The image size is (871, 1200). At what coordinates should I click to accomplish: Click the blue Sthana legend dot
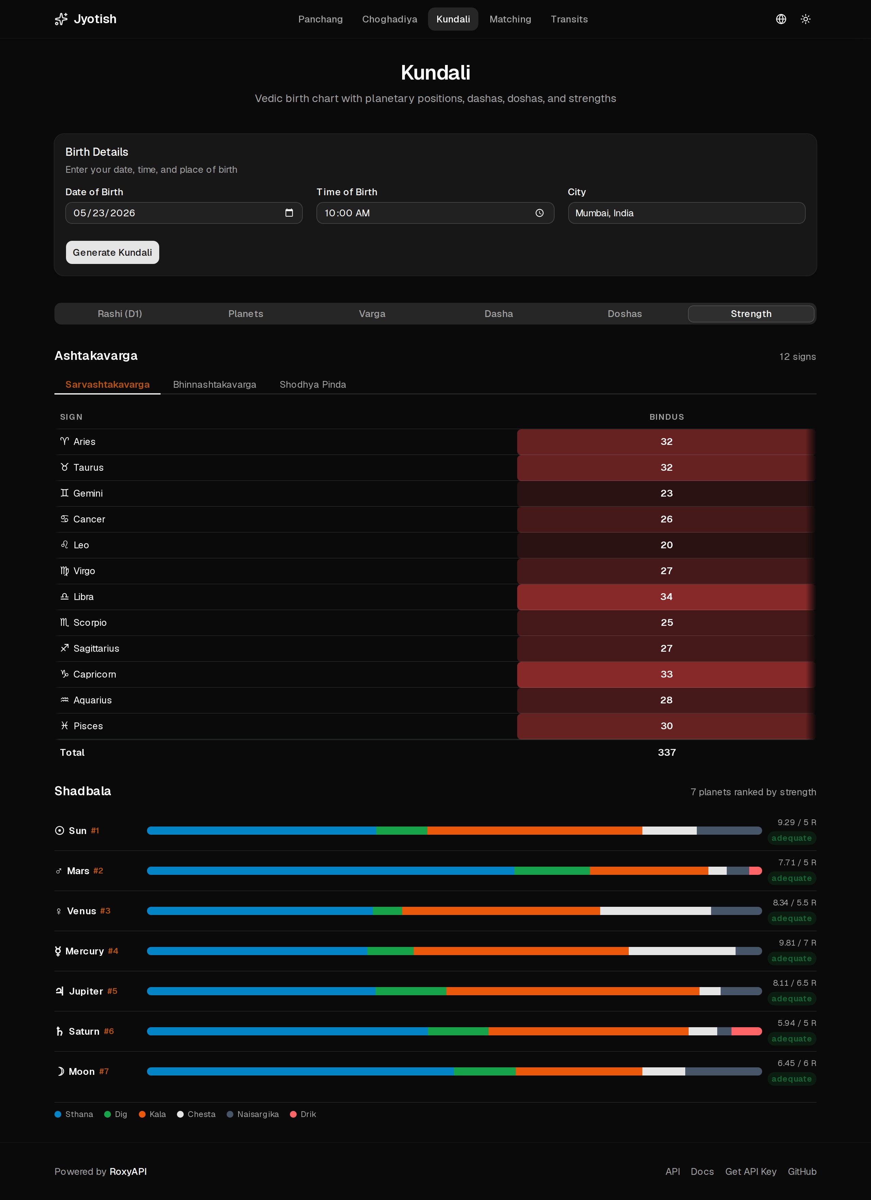tap(58, 1114)
